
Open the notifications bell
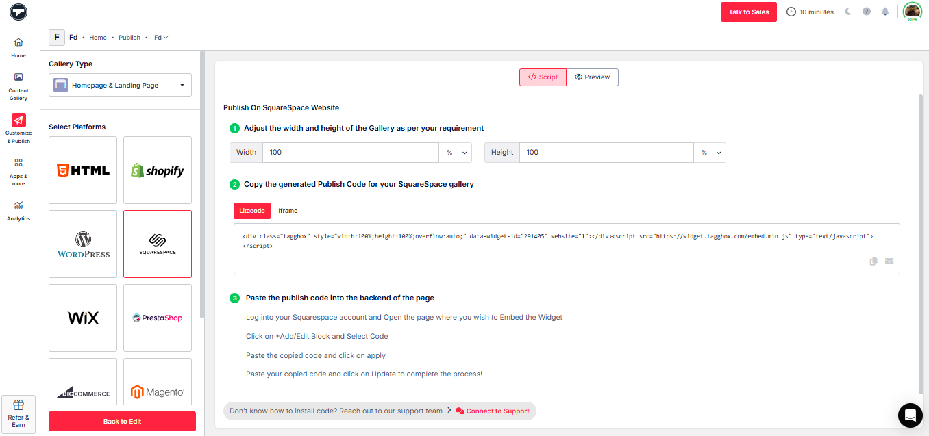[x=885, y=12]
